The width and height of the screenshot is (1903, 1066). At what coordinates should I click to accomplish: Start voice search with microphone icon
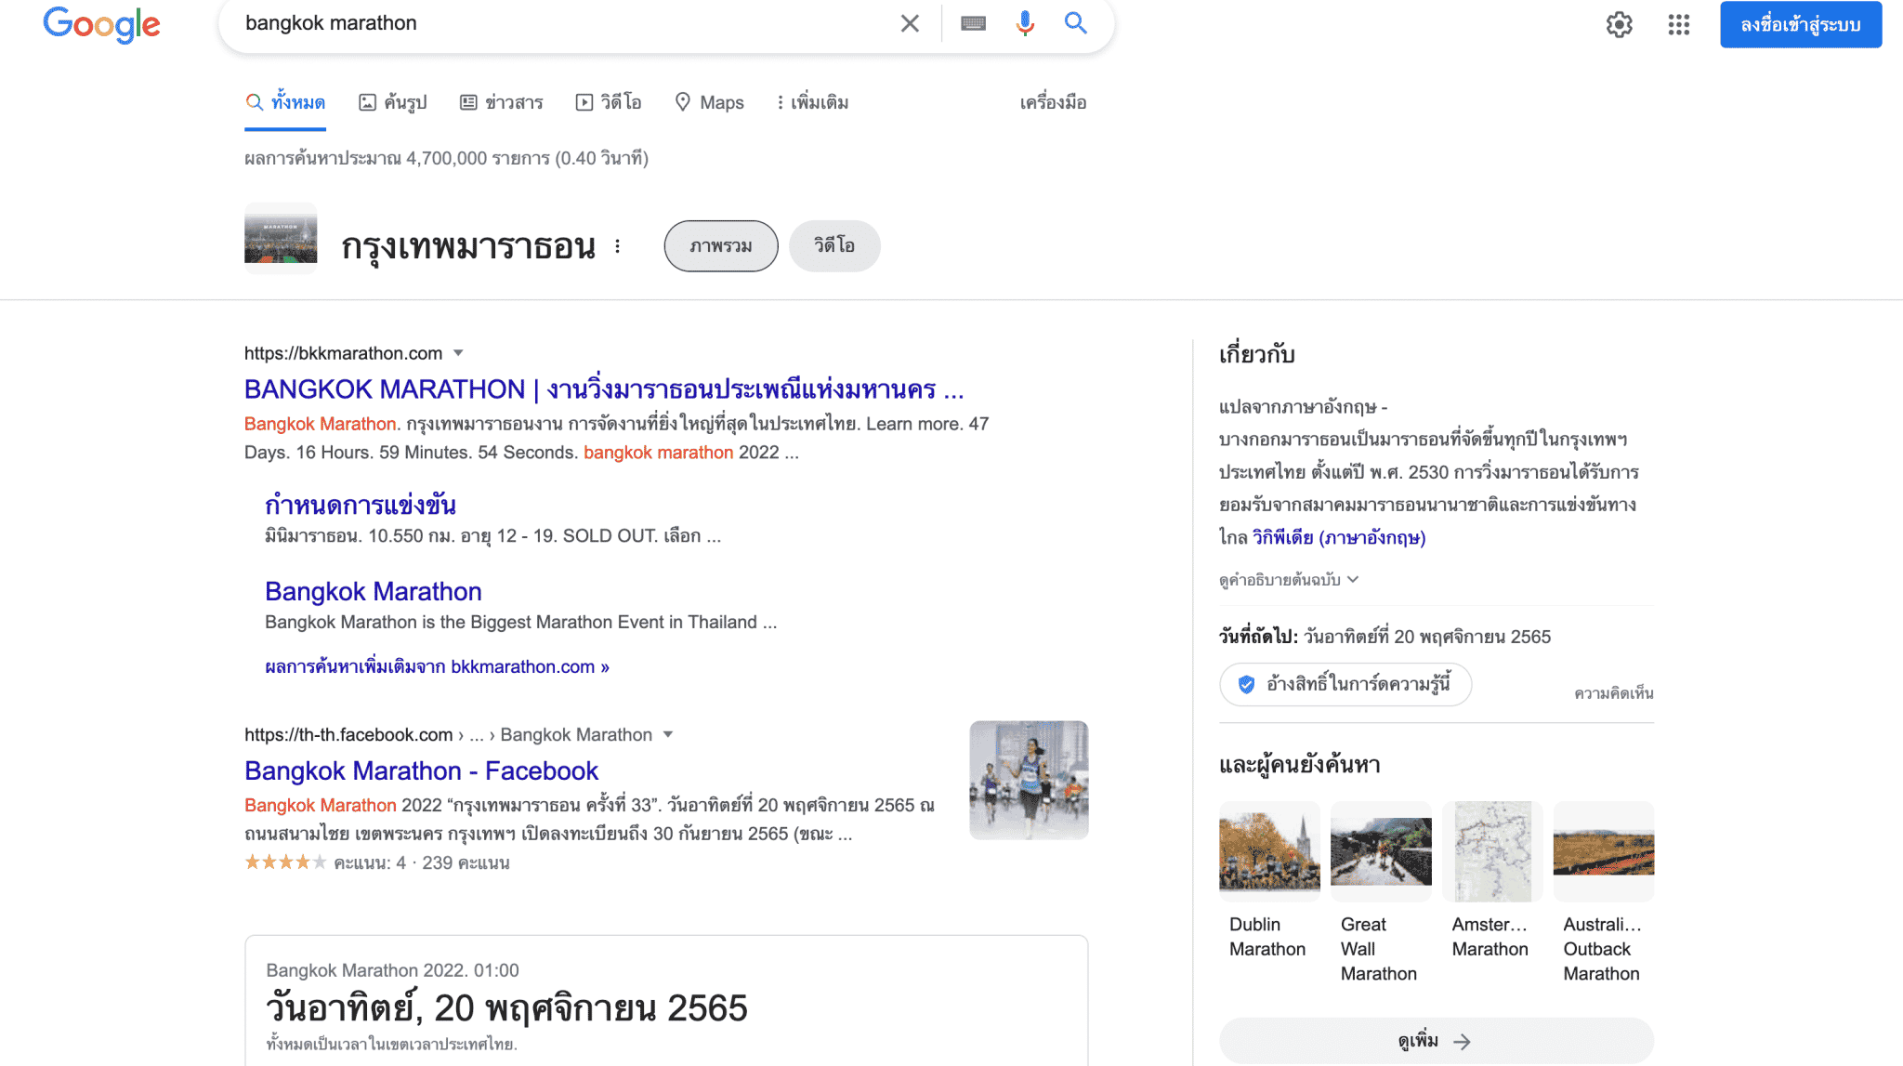point(1025,23)
